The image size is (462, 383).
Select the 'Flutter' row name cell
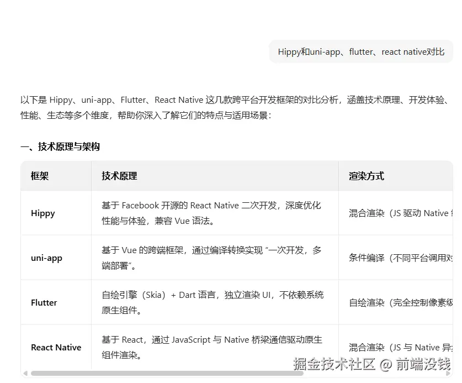(56, 302)
